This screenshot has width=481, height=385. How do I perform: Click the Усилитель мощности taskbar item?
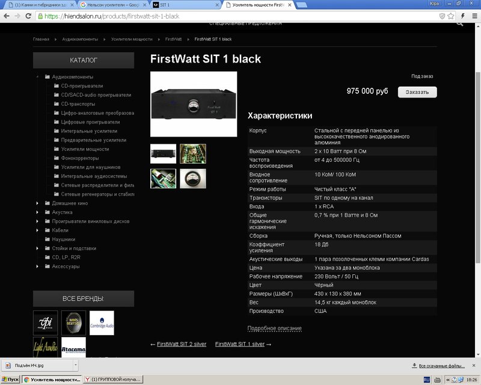[x=52, y=380]
